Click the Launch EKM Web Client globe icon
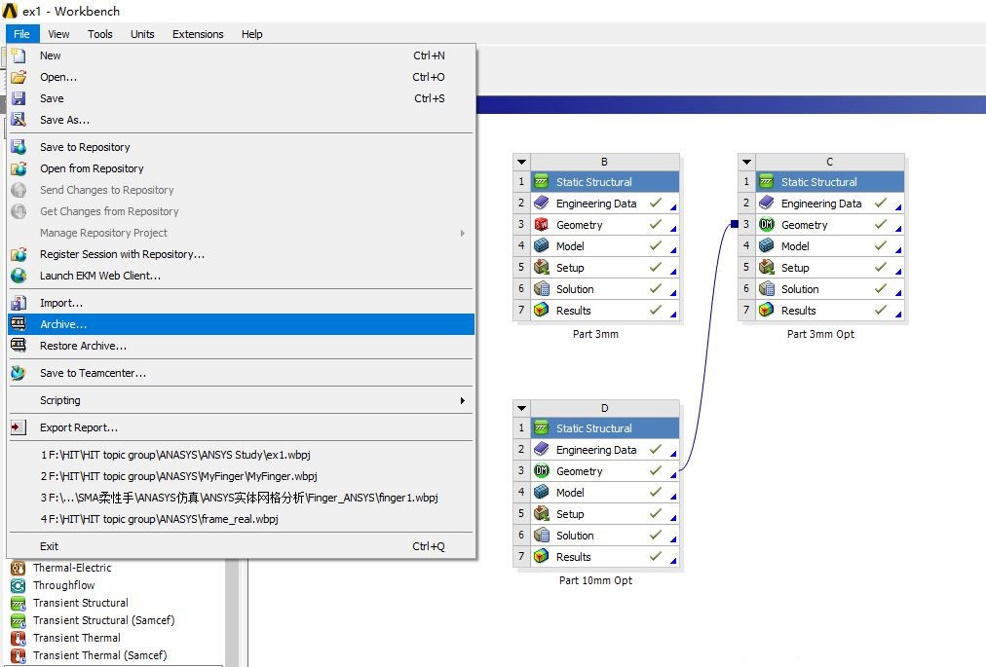Image resolution: width=986 pixels, height=667 pixels. pyautogui.click(x=19, y=276)
